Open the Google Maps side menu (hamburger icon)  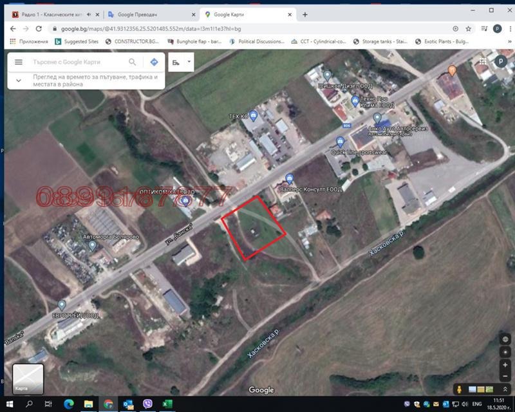click(x=17, y=62)
